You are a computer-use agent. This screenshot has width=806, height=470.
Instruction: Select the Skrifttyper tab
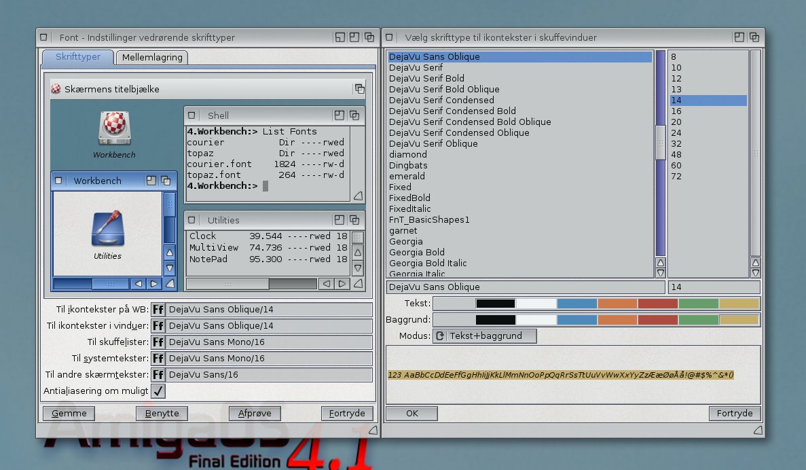(78, 57)
